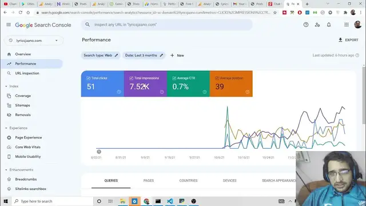Open notifications bell
The height and width of the screenshot is (206, 366).
pos(329,25)
